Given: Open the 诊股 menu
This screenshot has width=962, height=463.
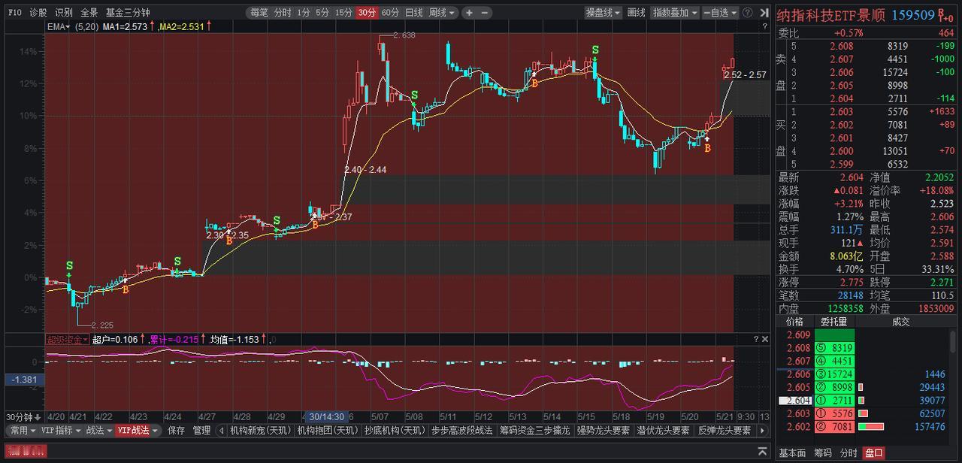Looking at the screenshot, I should click(x=38, y=13).
